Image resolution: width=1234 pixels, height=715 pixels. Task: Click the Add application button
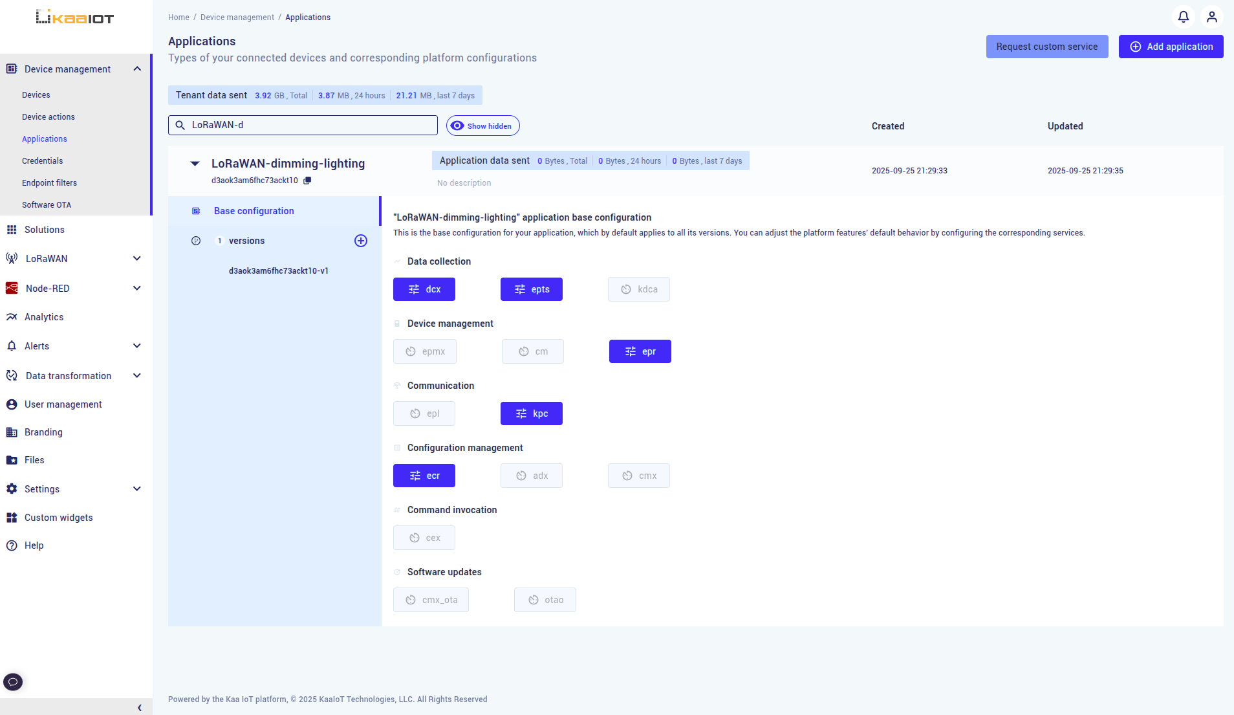click(1171, 46)
